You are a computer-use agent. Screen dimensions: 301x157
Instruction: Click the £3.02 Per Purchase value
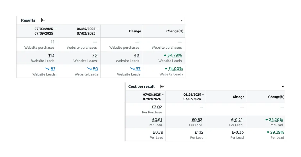point(157,107)
